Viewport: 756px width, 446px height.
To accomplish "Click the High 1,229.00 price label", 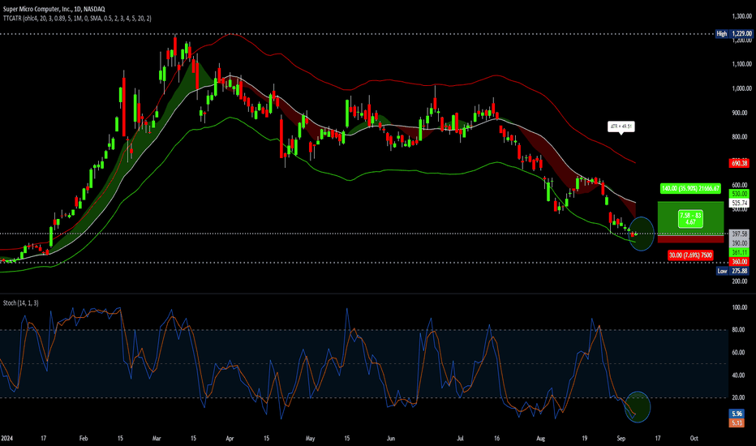I will [734, 34].
